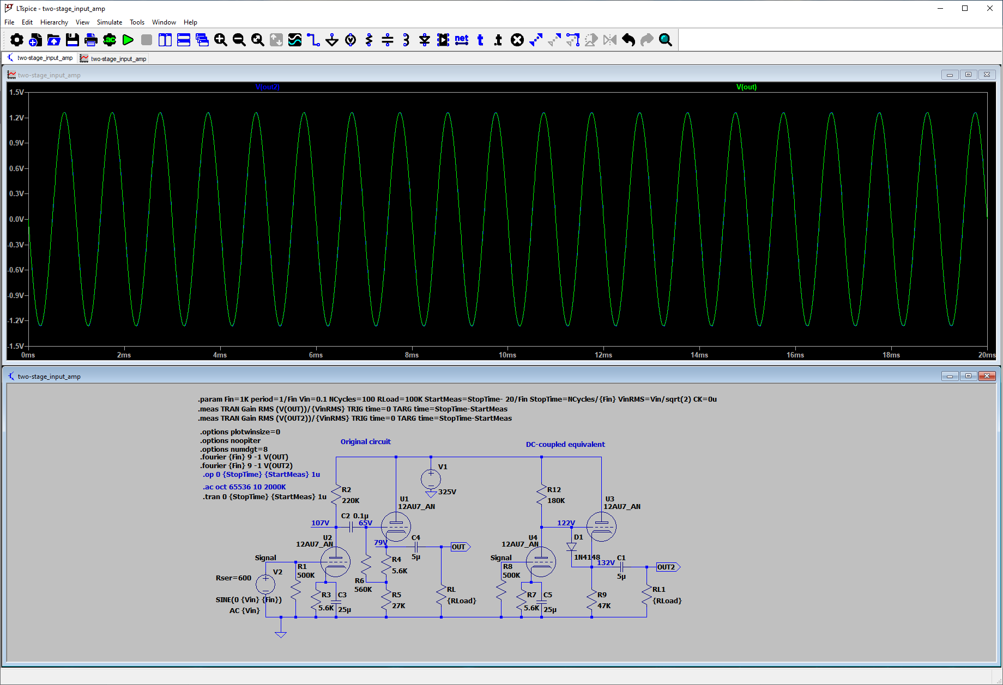Click the .ac oct 65536 directive
This screenshot has width=1003, height=685.
point(244,487)
